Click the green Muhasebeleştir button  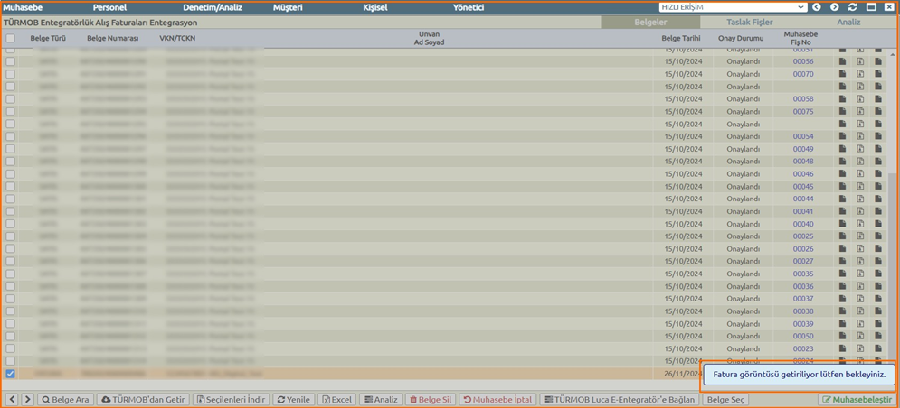(x=857, y=399)
